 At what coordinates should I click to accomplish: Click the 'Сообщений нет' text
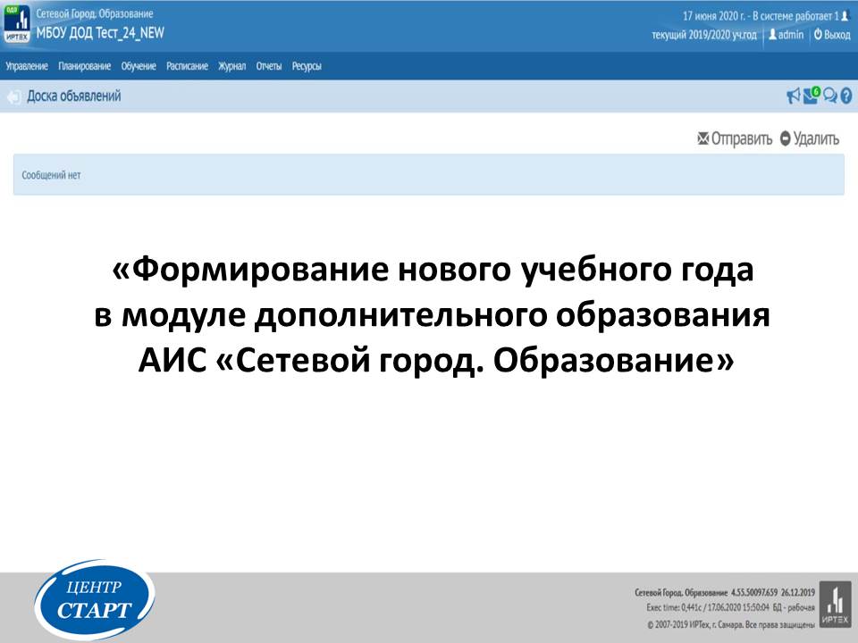click(51, 175)
